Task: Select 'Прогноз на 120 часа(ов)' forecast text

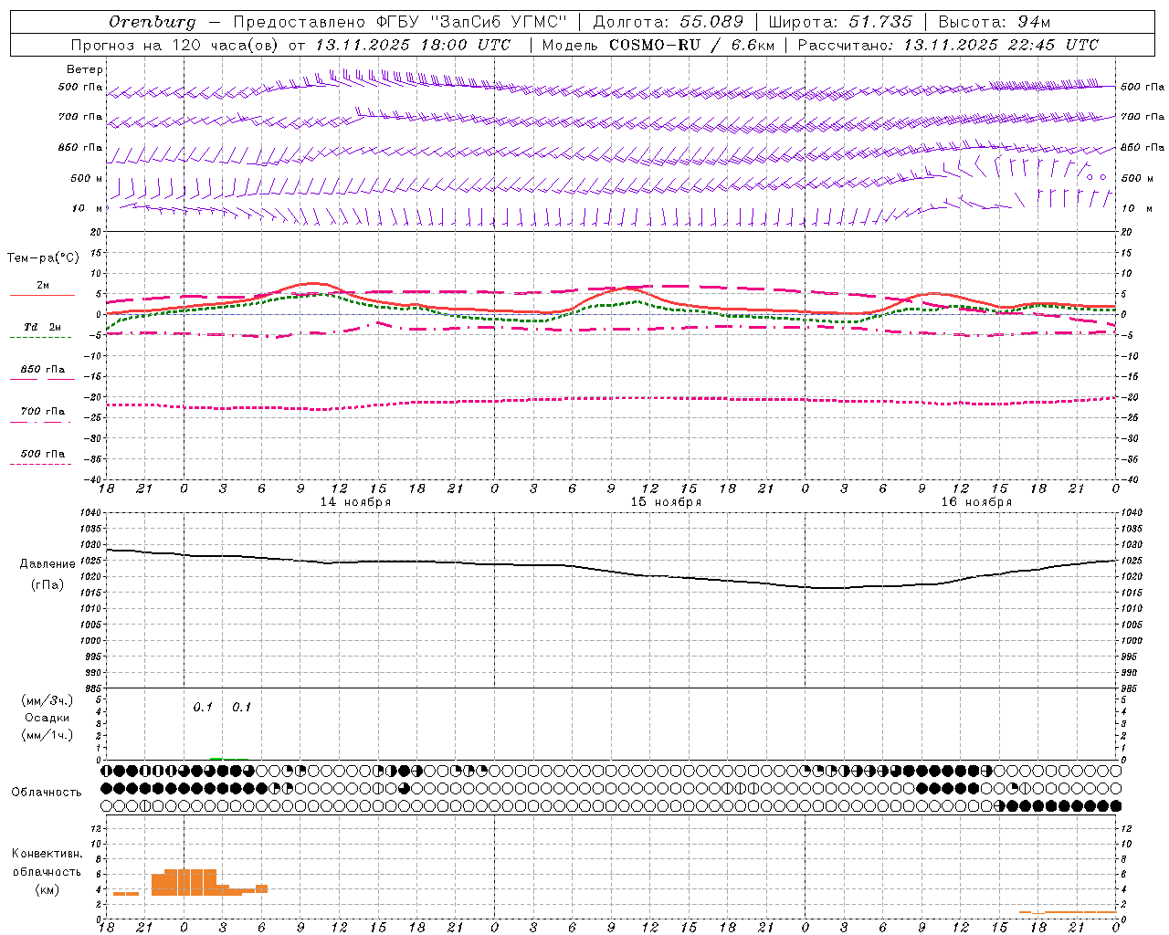Action: 175,45
